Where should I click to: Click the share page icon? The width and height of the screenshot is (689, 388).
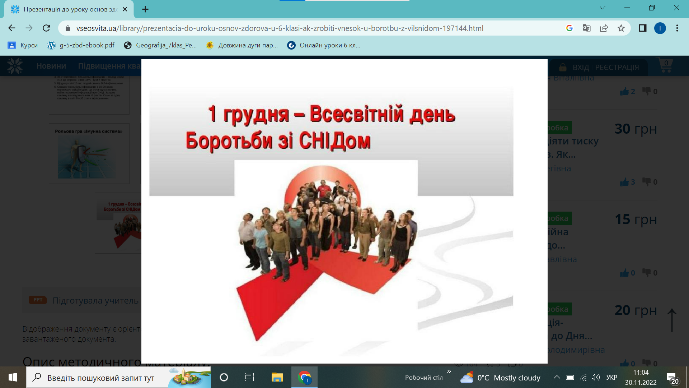click(x=604, y=28)
